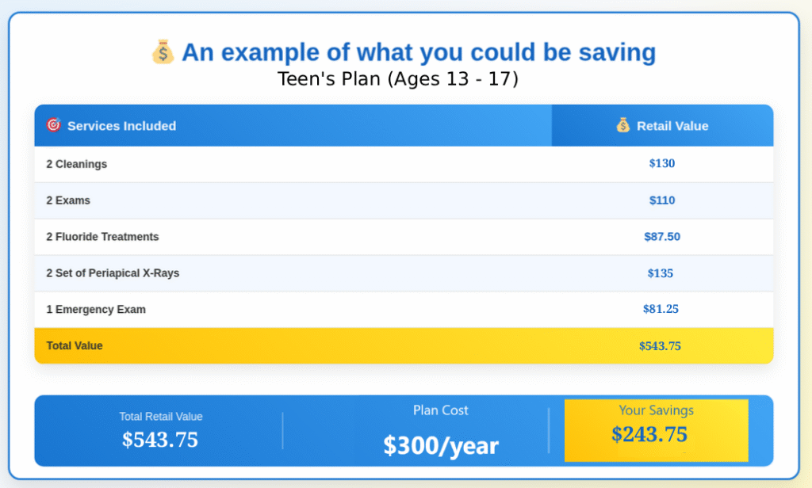Select the 2 Cleanings row
812x488 pixels.
(x=77, y=164)
